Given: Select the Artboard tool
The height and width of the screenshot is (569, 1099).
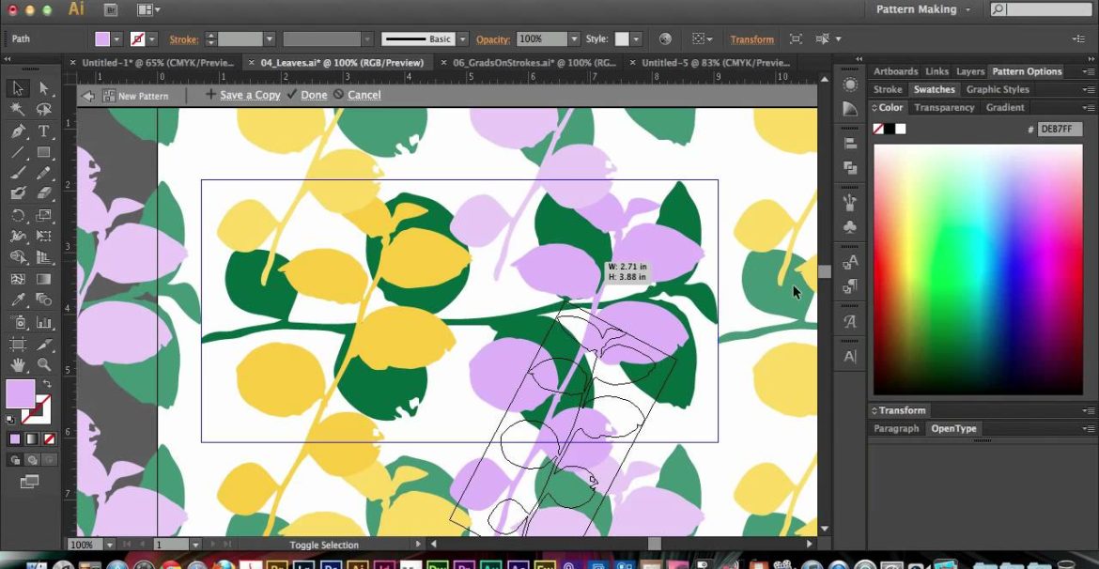Looking at the screenshot, I should [18, 344].
